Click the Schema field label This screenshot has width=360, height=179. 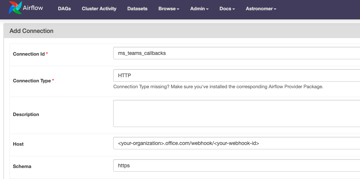(x=22, y=166)
